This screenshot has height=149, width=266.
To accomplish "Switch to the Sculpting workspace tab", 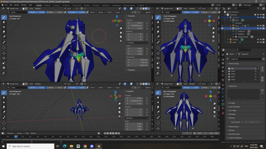I will click(x=56, y=5).
